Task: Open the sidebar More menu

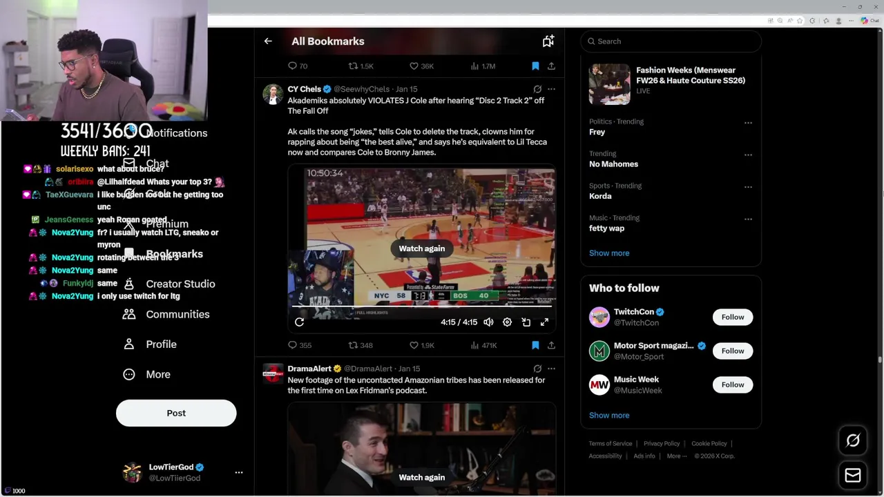Action: 146,374
